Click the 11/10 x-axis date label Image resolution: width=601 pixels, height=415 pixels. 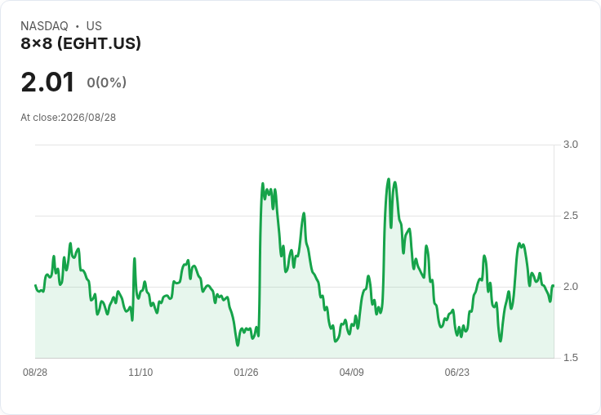coord(140,373)
